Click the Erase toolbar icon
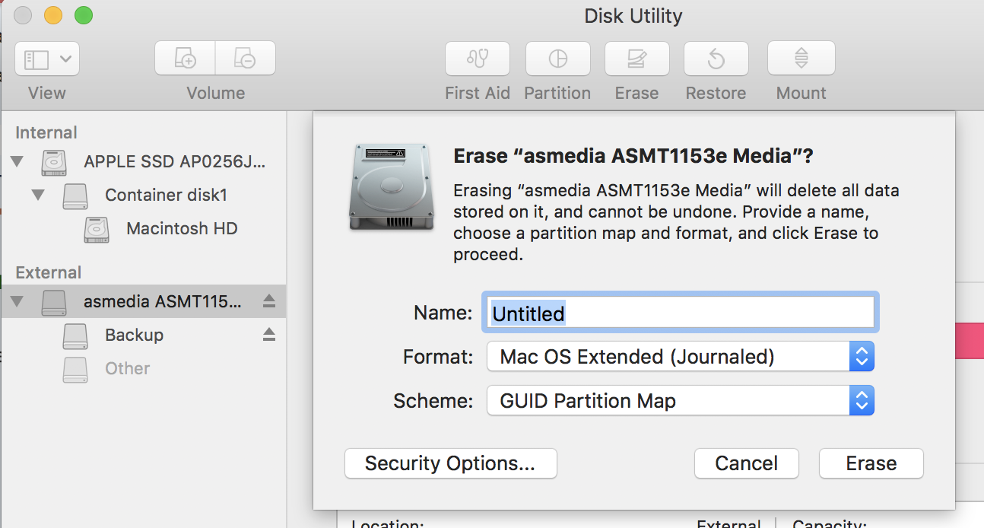Viewport: 984px width, 528px height. [636, 59]
